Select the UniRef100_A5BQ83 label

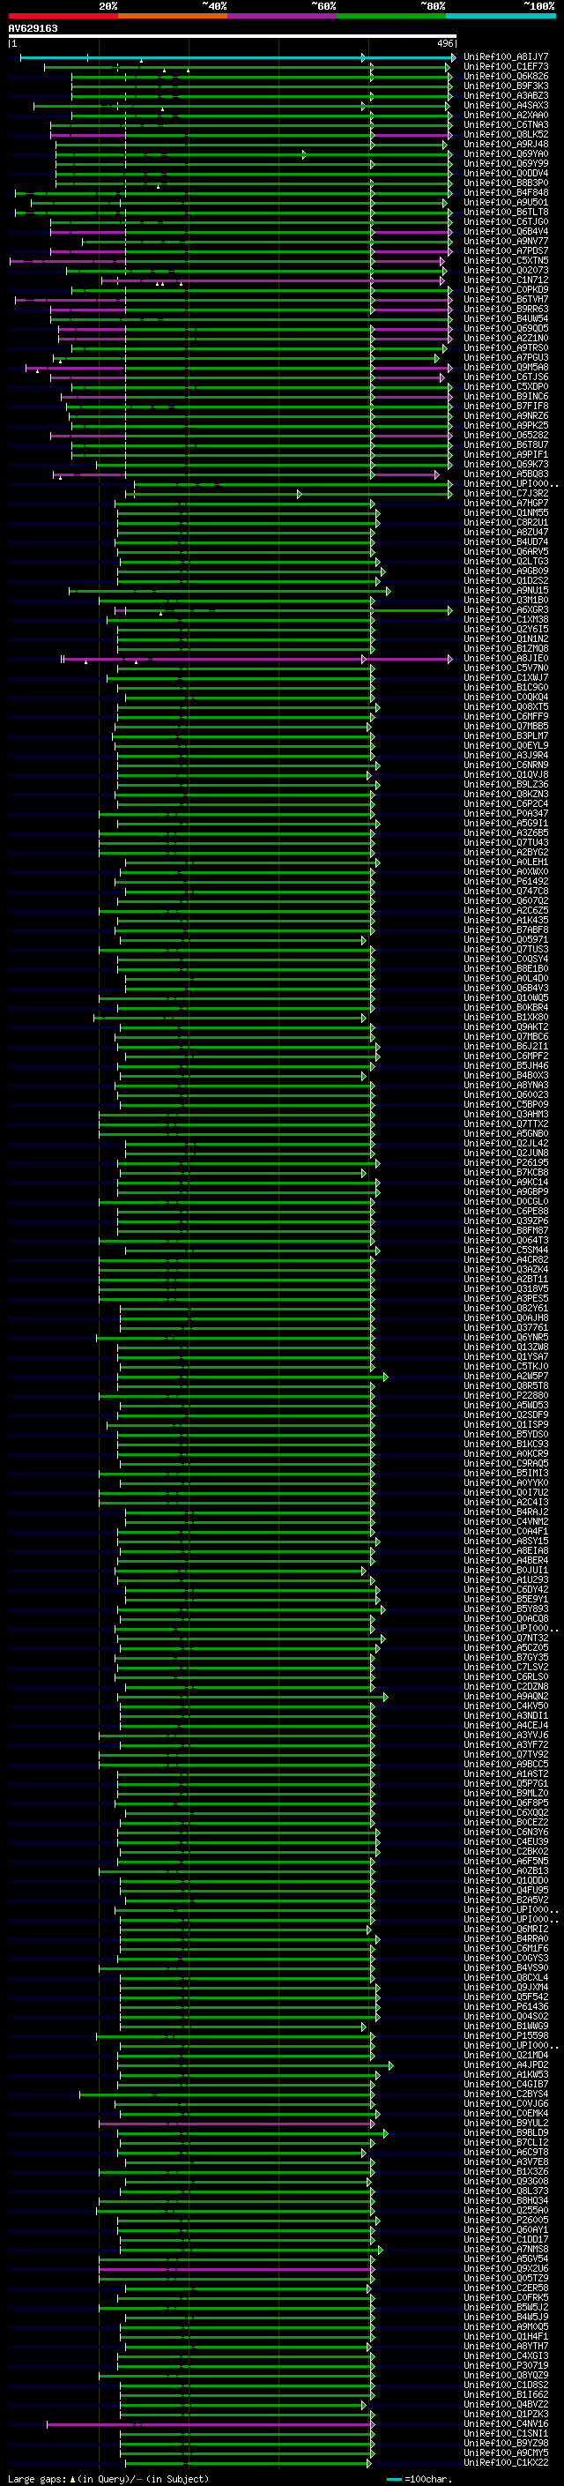506,474
